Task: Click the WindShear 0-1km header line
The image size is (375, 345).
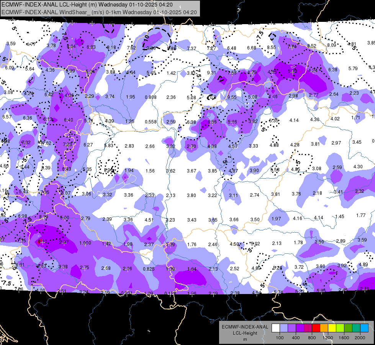Action: pyautogui.click(x=99, y=12)
